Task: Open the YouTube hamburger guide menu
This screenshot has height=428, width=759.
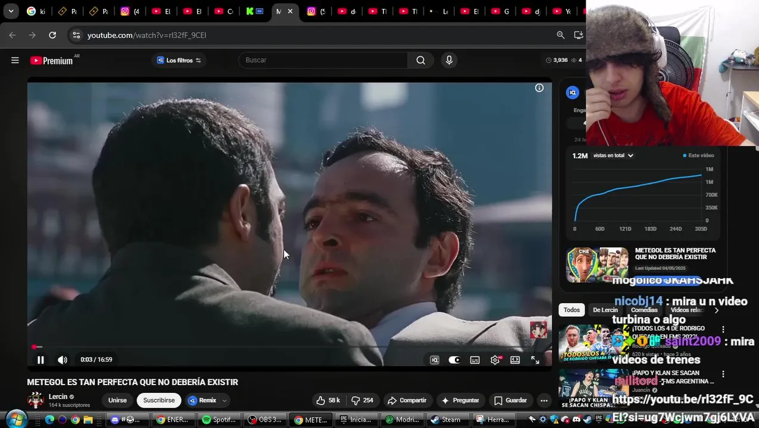Action: point(15,60)
